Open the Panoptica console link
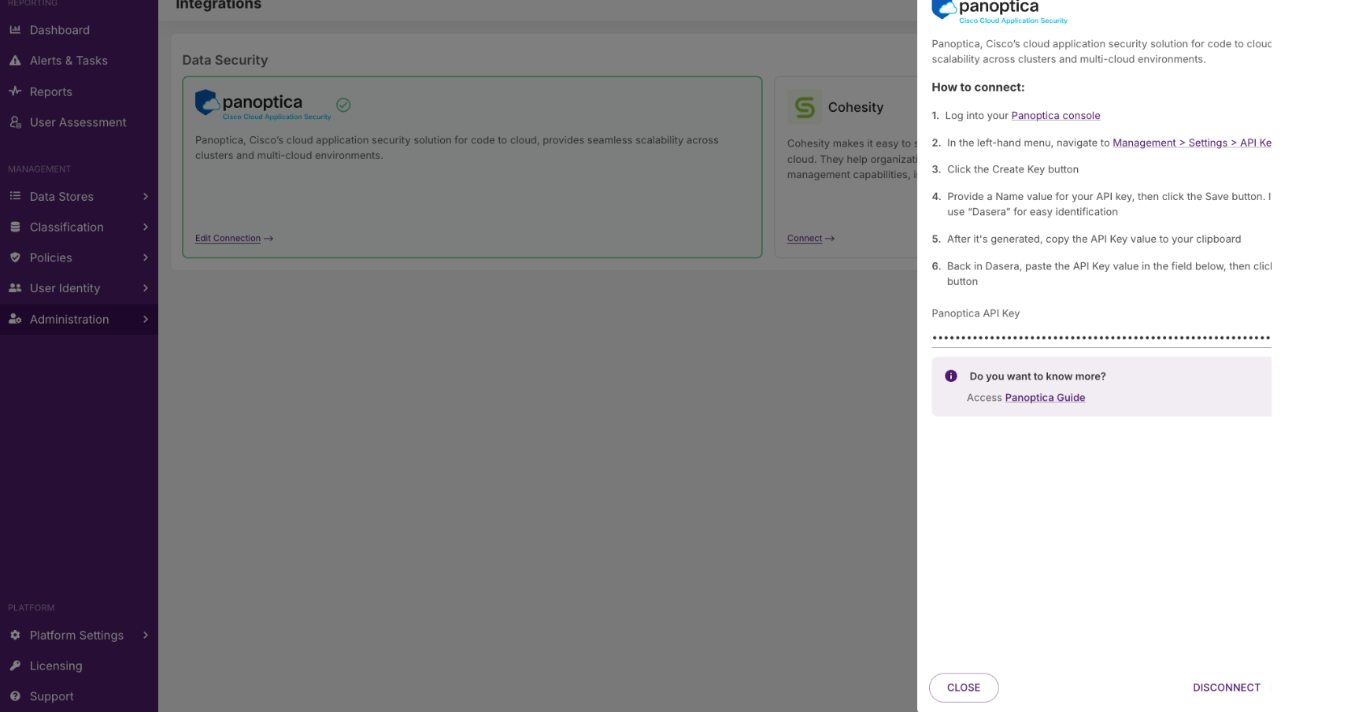1355x712 pixels. pos(1055,116)
